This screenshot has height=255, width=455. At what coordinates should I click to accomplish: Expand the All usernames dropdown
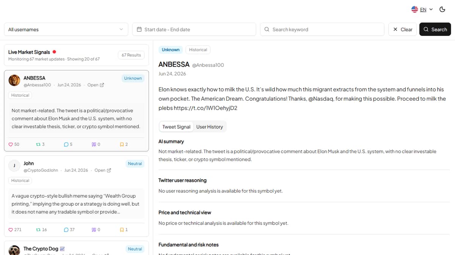(x=66, y=29)
